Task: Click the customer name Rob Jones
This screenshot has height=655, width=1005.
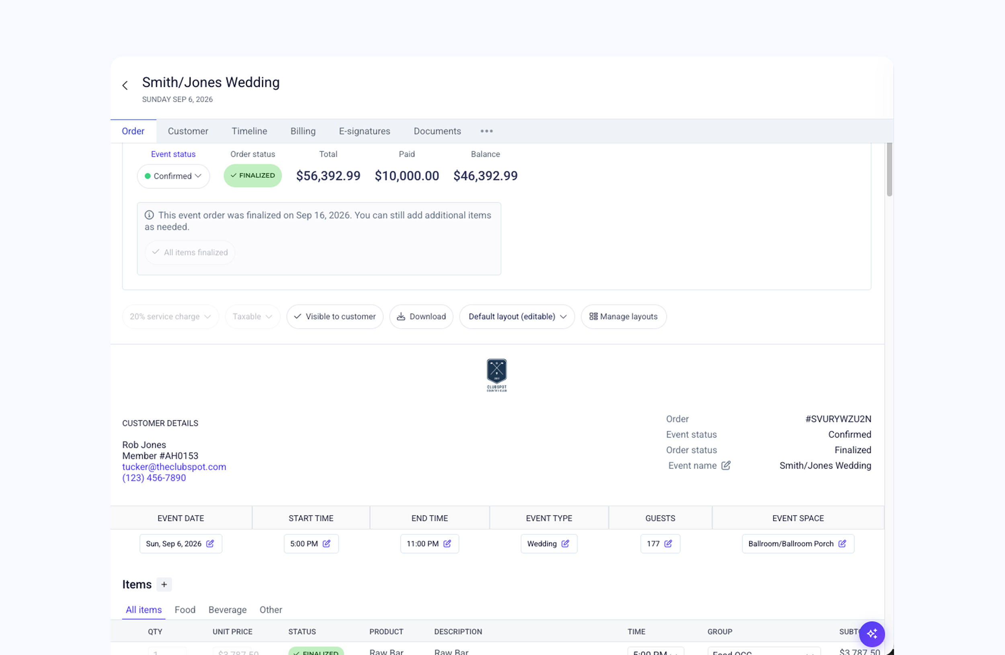Action: point(144,445)
